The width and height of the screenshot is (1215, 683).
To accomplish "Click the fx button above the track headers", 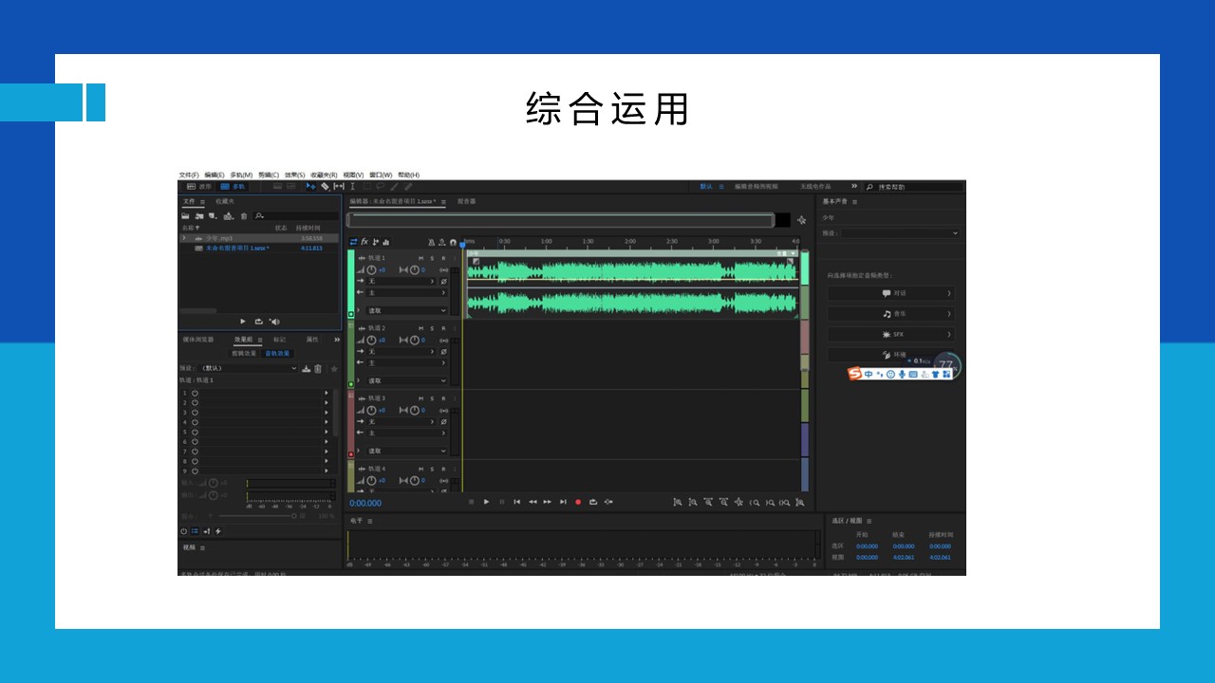I will click(x=364, y=242).
